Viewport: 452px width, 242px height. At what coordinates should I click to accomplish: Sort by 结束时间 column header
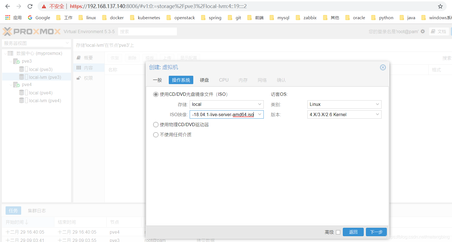(80, 222)
